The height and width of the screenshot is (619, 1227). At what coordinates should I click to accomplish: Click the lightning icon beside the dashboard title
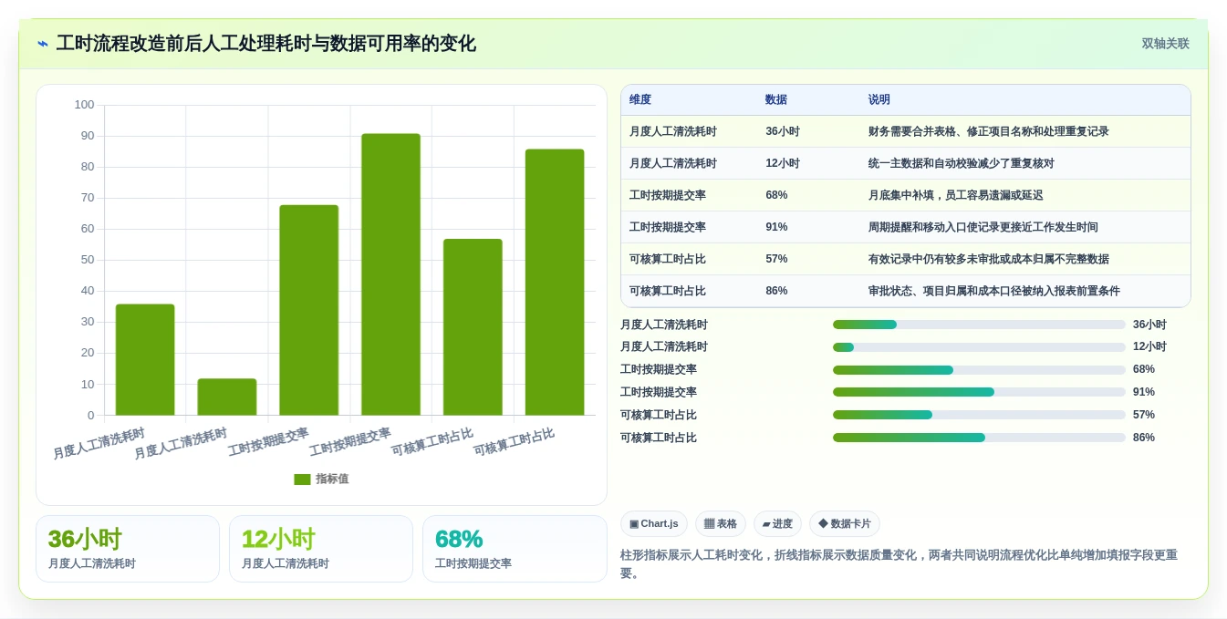(x=43, y=44)
